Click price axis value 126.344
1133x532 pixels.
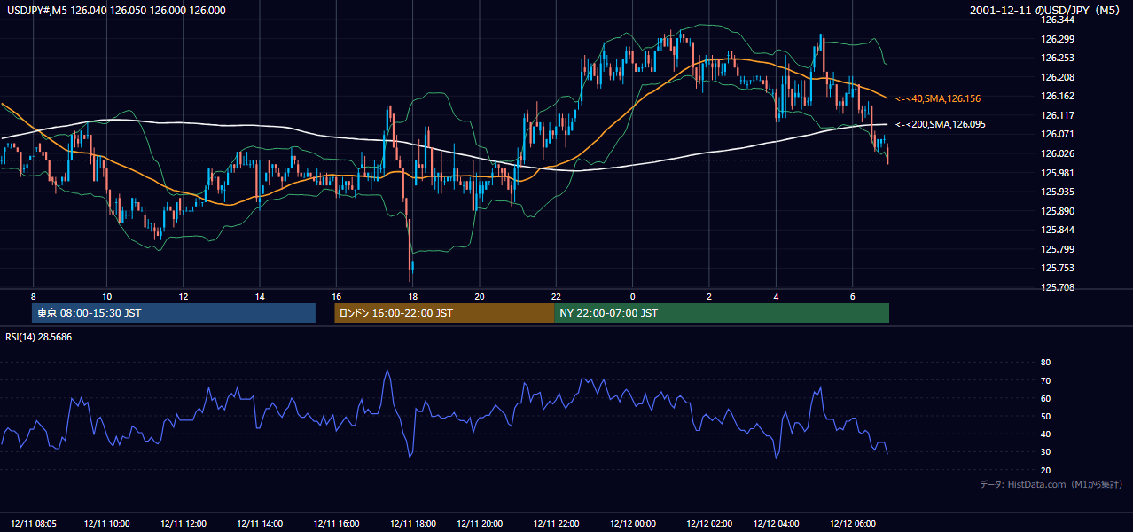pos(1057,20)
